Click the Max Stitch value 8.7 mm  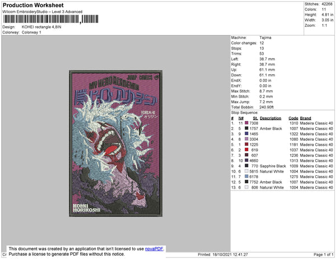click(266, 91)
